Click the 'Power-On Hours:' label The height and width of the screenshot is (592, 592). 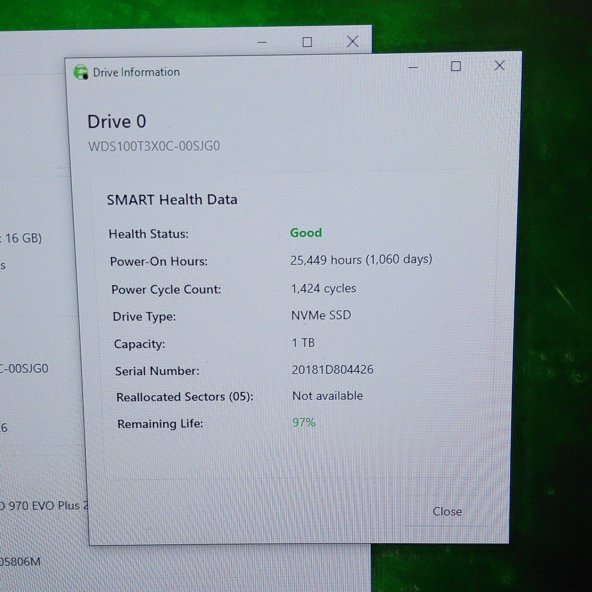[159, 262]
